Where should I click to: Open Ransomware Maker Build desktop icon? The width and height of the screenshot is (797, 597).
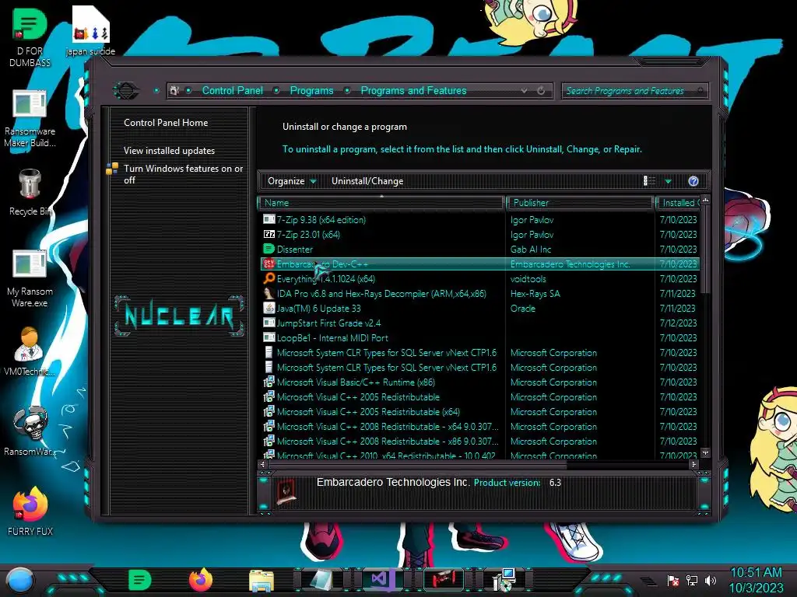coord(30,118)
